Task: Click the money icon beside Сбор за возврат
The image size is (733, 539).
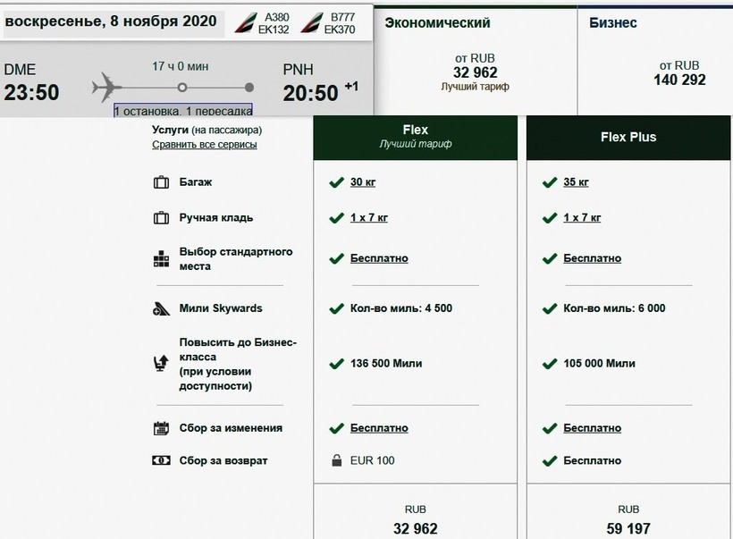Action: [161, 460]
